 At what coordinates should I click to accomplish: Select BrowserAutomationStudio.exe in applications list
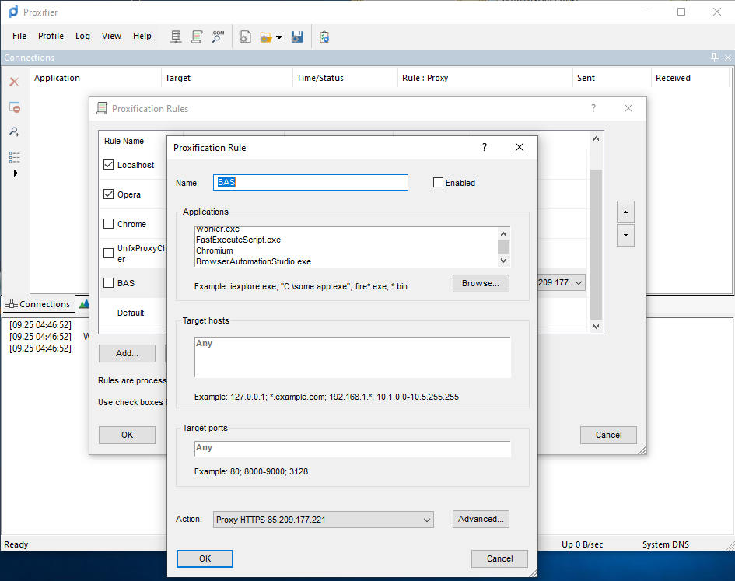point(253,261)
